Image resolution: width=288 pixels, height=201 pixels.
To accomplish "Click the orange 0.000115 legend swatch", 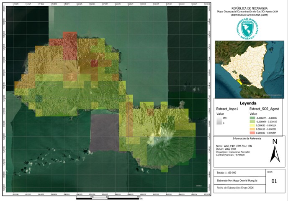I will [x=252, y=129].
